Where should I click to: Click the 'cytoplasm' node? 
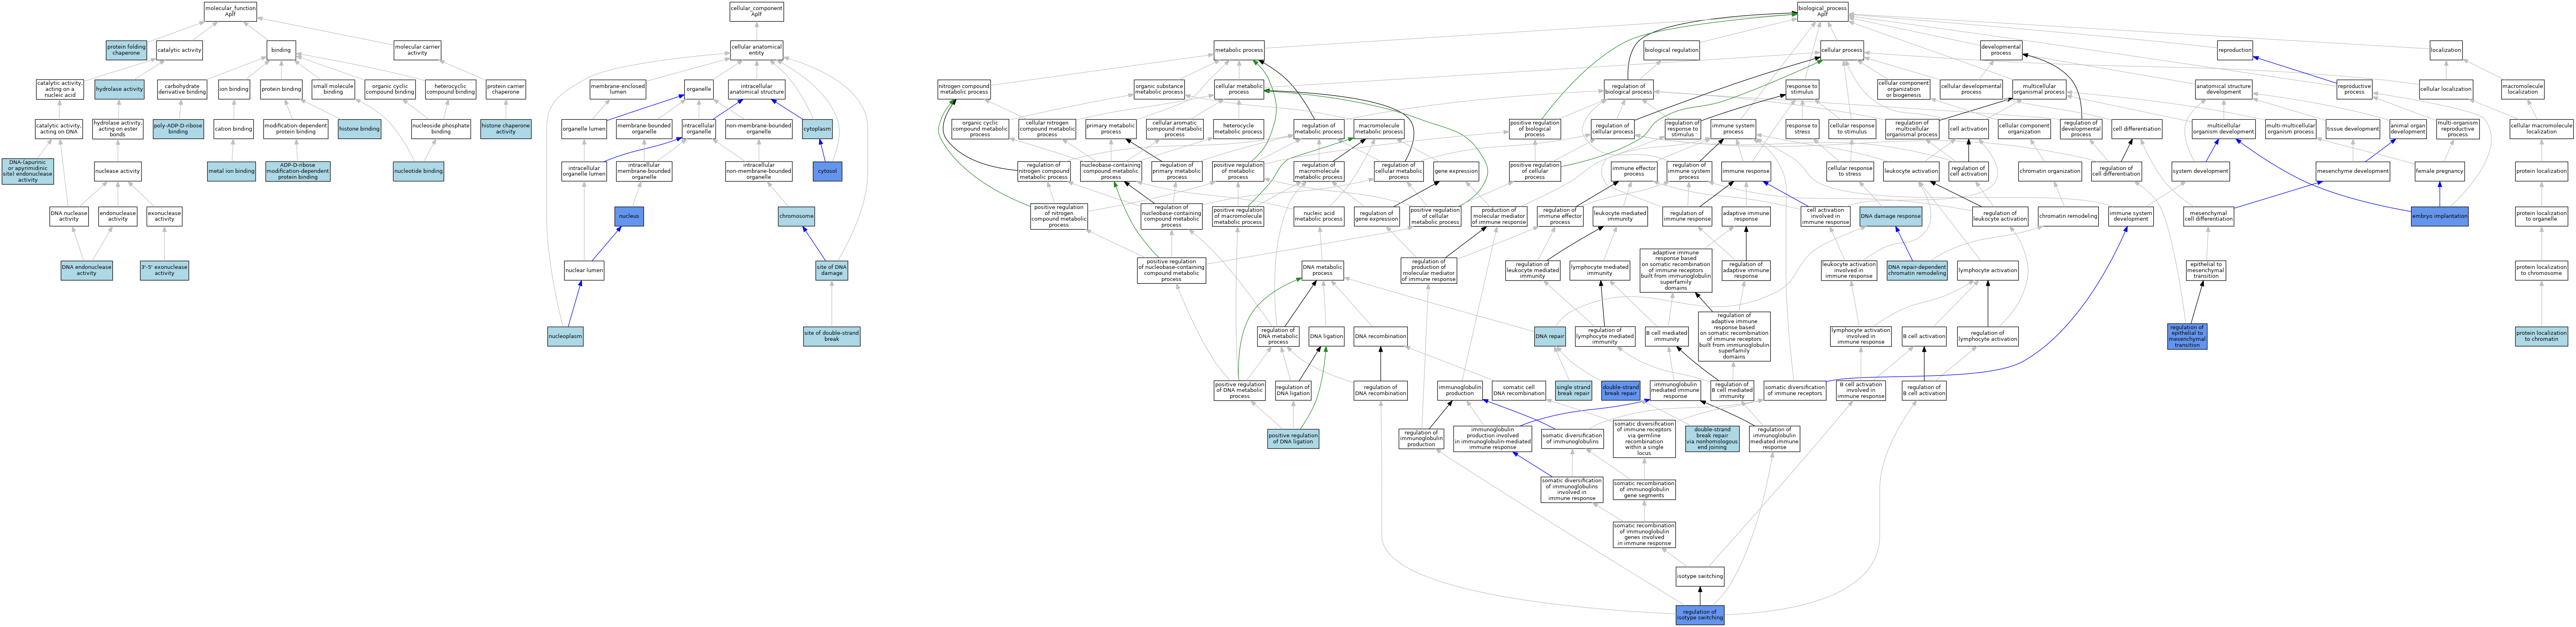tap(817, 129)
